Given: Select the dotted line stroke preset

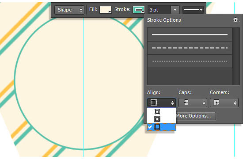Looking at the screenshot, I should 190,61.
